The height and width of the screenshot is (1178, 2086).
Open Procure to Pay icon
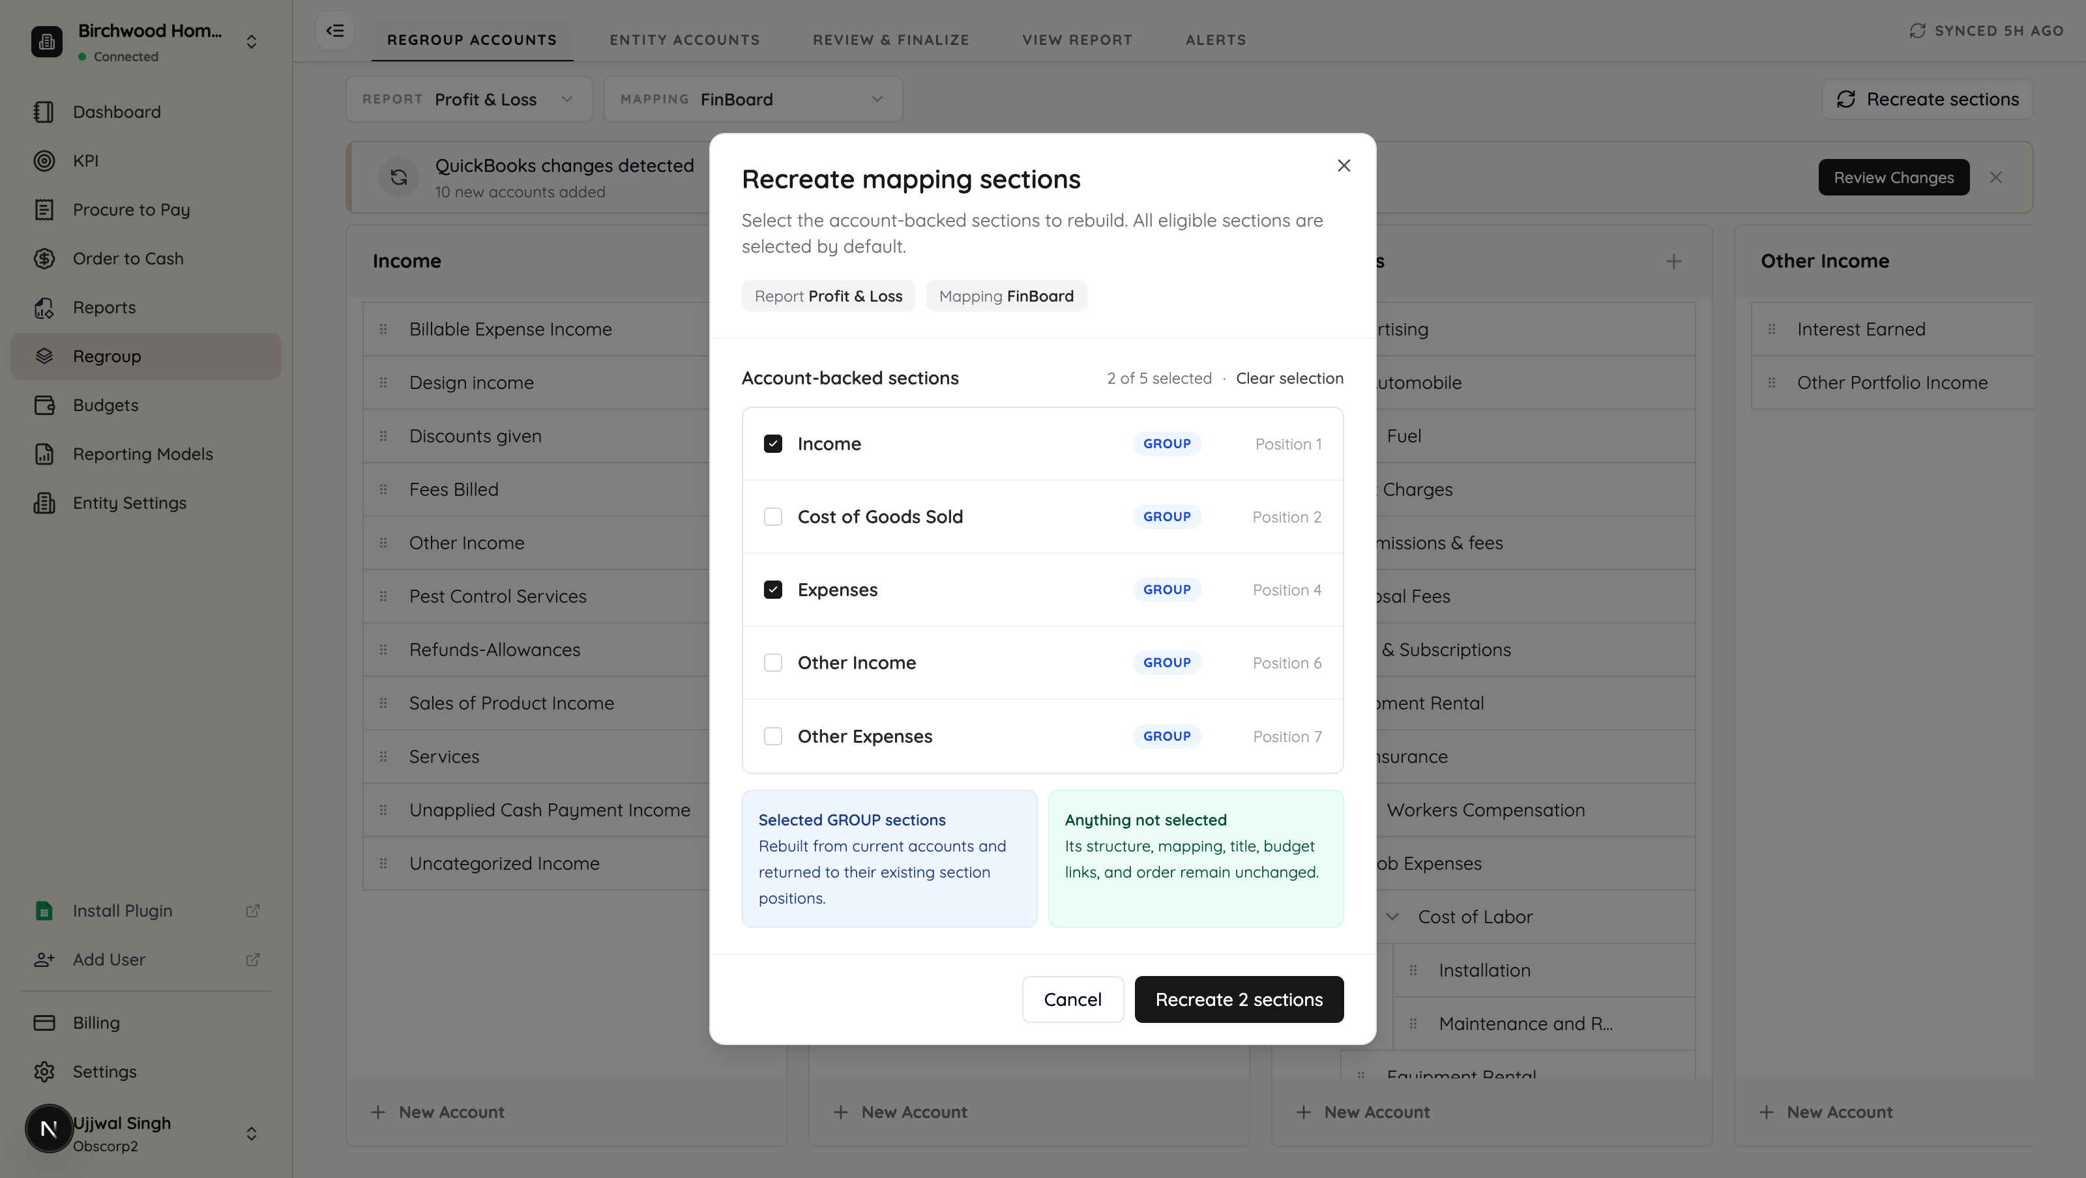tap(44, 210)
